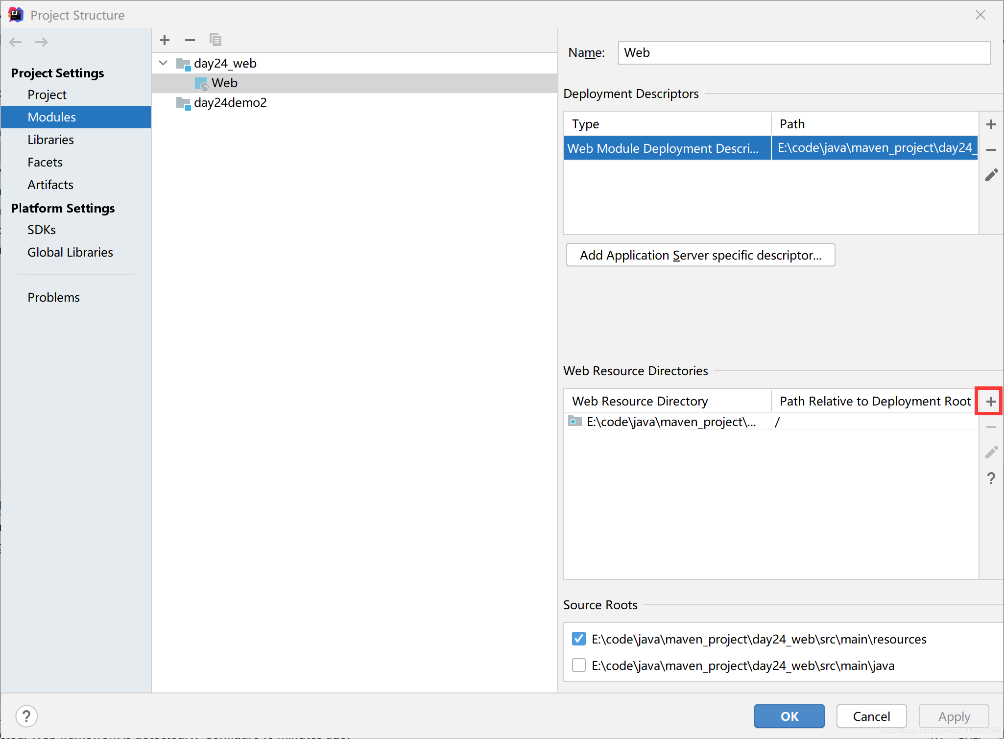Click the Name input field

(x=804, y=52)
